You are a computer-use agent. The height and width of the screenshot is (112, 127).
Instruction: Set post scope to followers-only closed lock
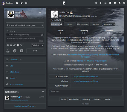pos(11,45)
